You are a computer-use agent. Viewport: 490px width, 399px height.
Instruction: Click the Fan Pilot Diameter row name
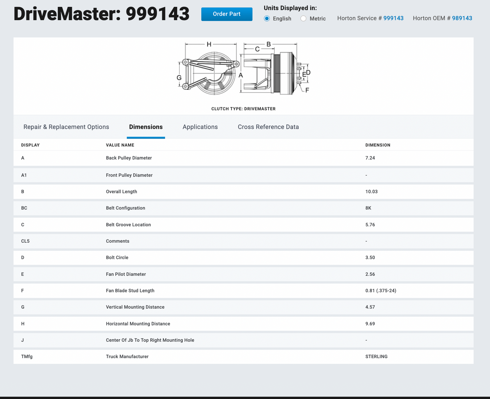pos(126,274)
